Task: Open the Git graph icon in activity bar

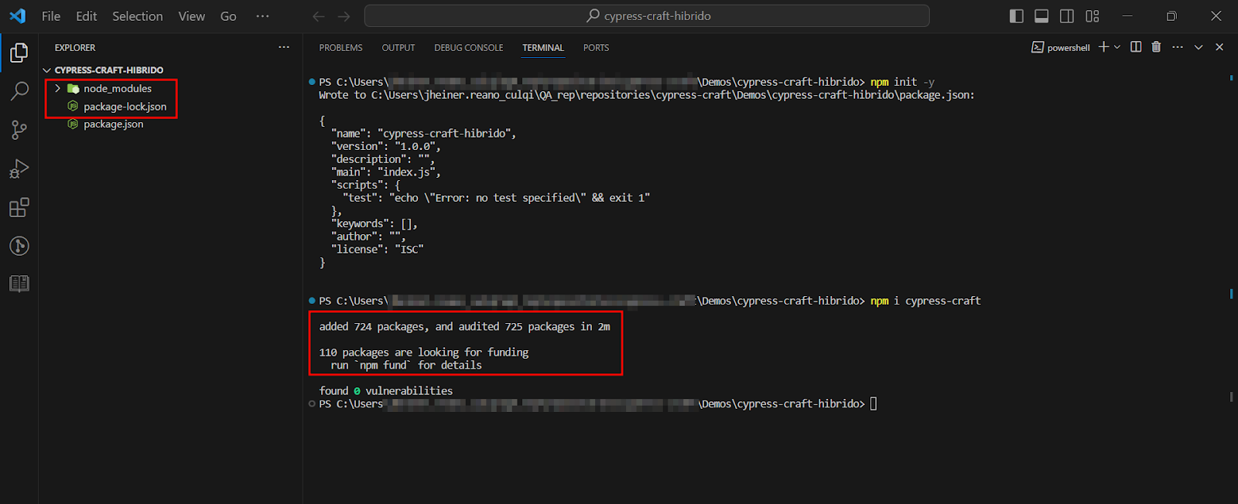Action: 19,246
